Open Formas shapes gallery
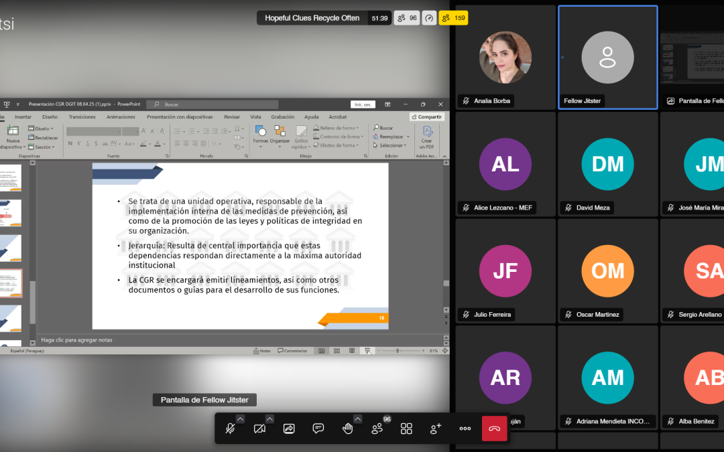The height and width of the screenshot is (452, 724). click(x=260, y=137)
